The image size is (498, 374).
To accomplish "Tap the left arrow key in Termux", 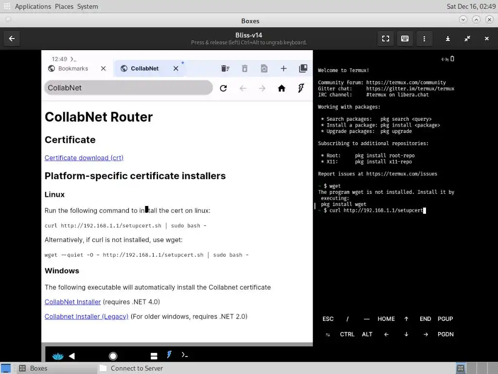I will pos(386,335).
